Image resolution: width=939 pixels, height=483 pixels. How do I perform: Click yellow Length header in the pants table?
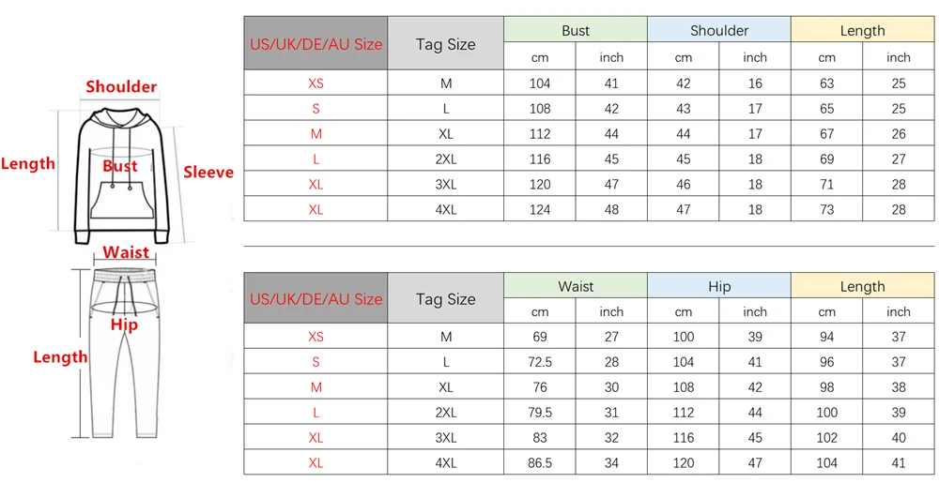tap(862, 286)
